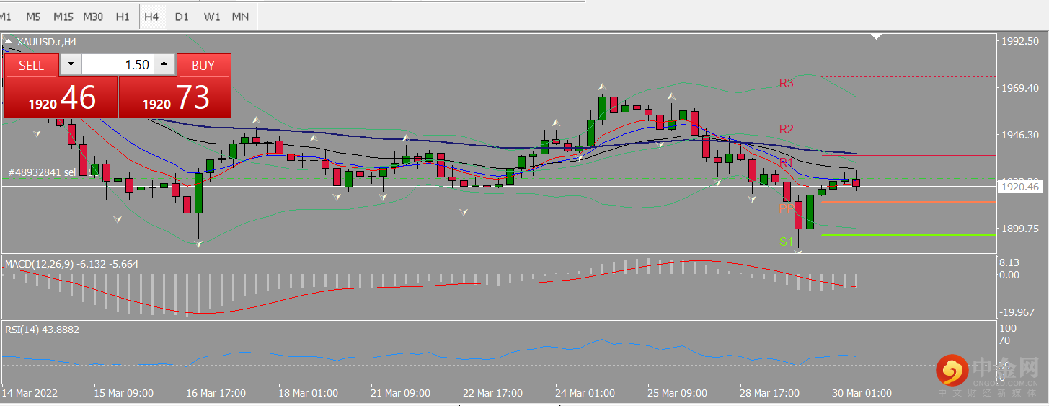1049x406 pixels.
Task: Switch chart to D1 daily timeframe
Action: pyautogui.click(x=182, y=17)
